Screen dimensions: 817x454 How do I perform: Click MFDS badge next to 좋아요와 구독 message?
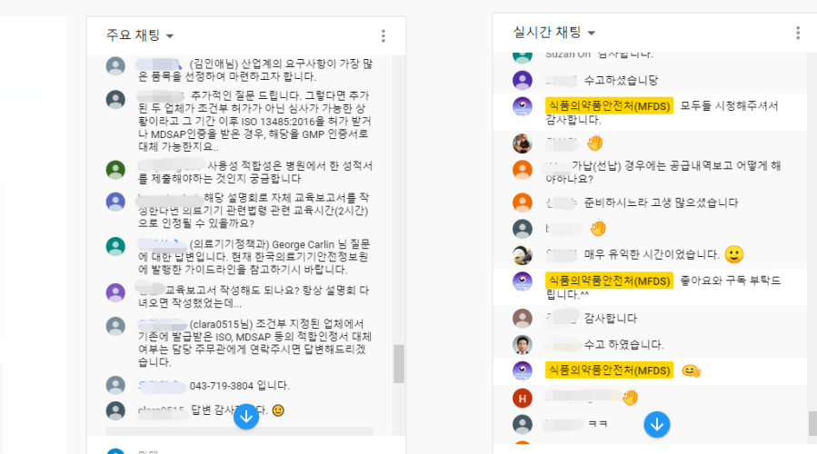tap(609, 281)
